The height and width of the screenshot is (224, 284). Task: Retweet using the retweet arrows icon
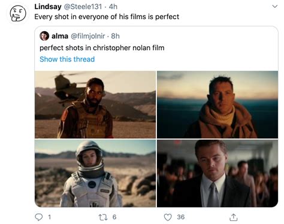click(x=103, y=217)
